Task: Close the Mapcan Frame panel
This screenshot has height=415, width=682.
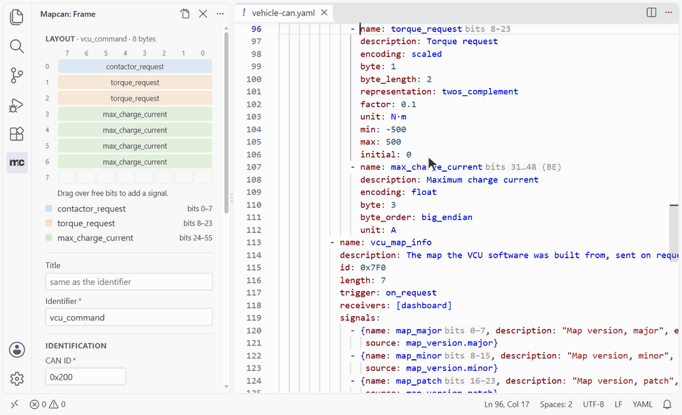Action: click(203, 14)
